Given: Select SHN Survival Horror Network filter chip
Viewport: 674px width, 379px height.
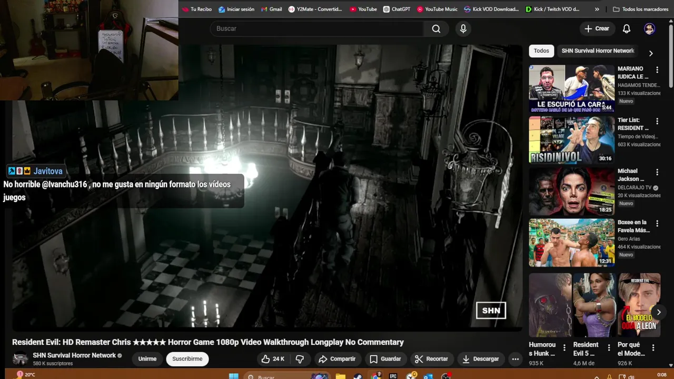Looking at the screenshot, I should tap(598, 51).
